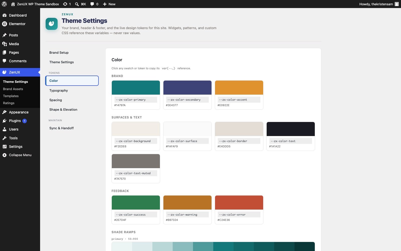The image size is (401, 251).
Task: Click the Plugins update count badge
Action: 25,121
